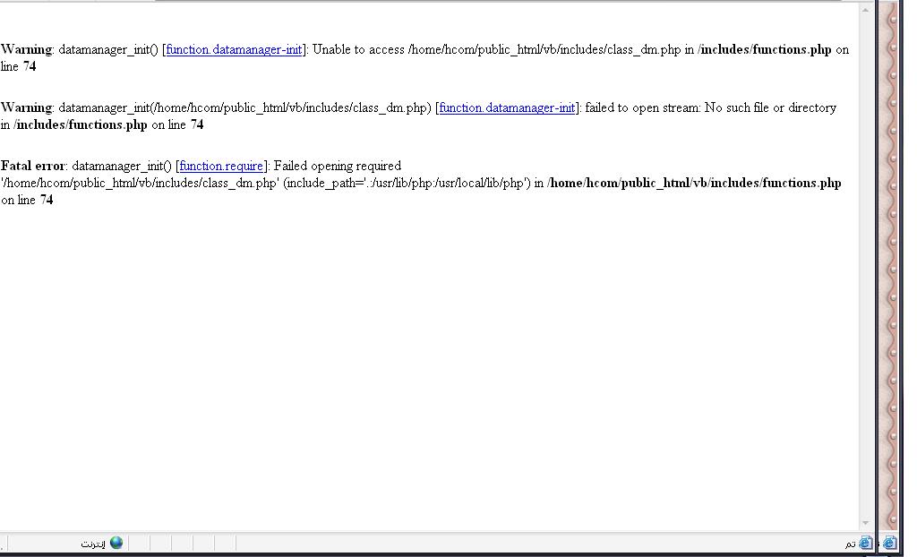Click the decorative pearl border on right
Screen dimensions: 917x557
891,269
